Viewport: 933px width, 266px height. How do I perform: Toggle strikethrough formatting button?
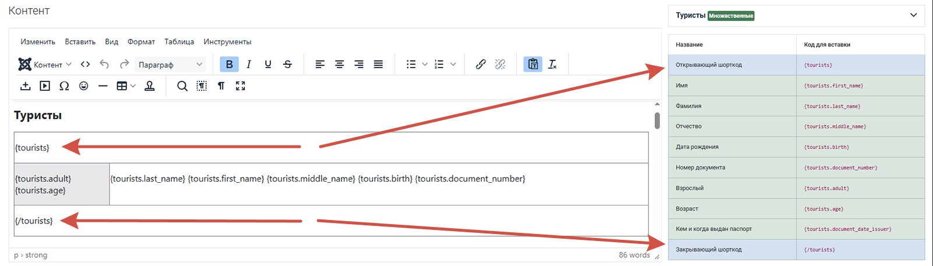[287, 65]
